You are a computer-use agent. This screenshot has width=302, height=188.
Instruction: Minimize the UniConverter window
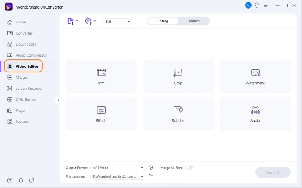277,6
